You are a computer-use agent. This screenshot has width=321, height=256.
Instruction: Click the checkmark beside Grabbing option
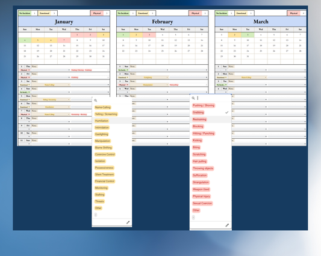[226, 112]
